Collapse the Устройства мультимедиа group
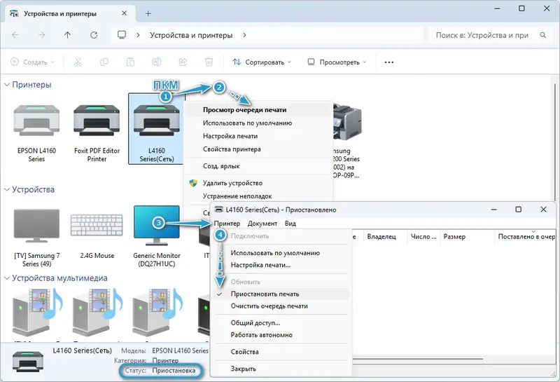The image size is (560, 382). [x=7, y=278]
